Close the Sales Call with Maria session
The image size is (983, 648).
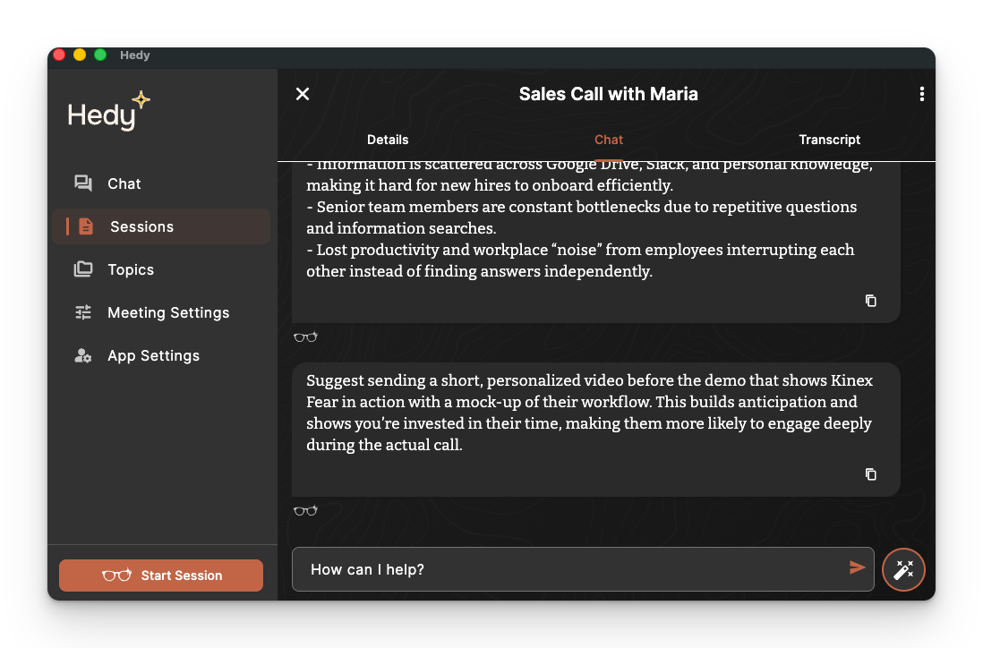[303, 94]
